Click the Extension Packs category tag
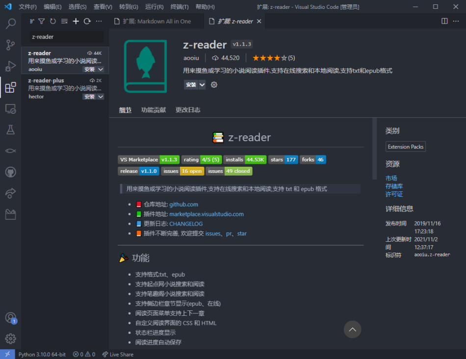Screen dimensions: 466x359 tap(405, 147)
